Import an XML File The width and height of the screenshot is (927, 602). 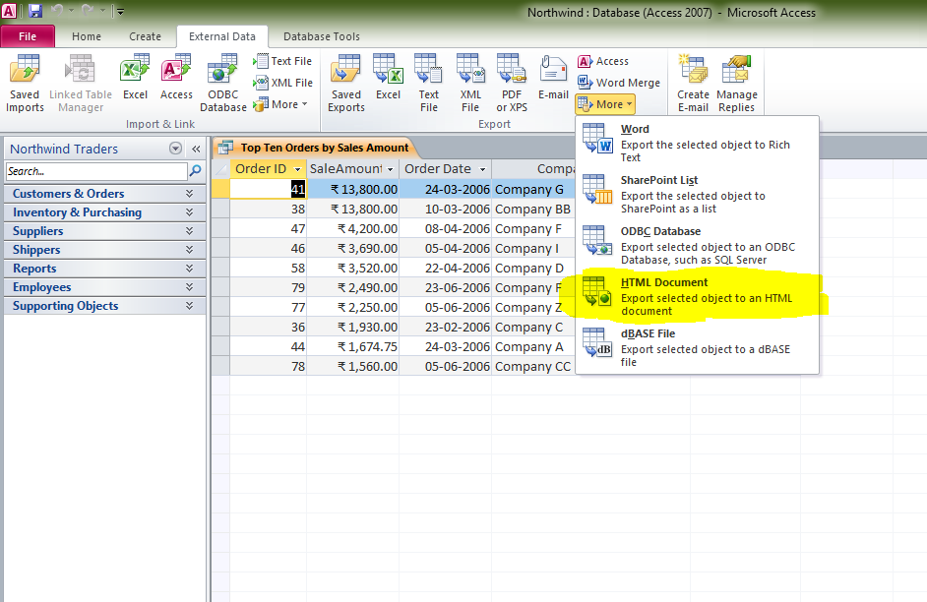pos(282,83)
